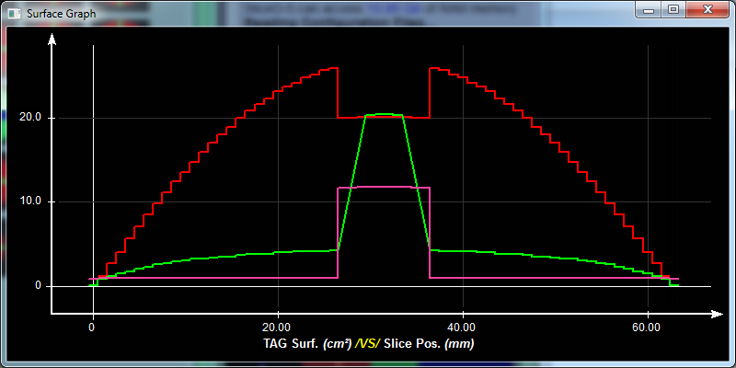Minimize the Surface Graph window
The width and height of the screenshot is (736, 368).
point(650,9)
